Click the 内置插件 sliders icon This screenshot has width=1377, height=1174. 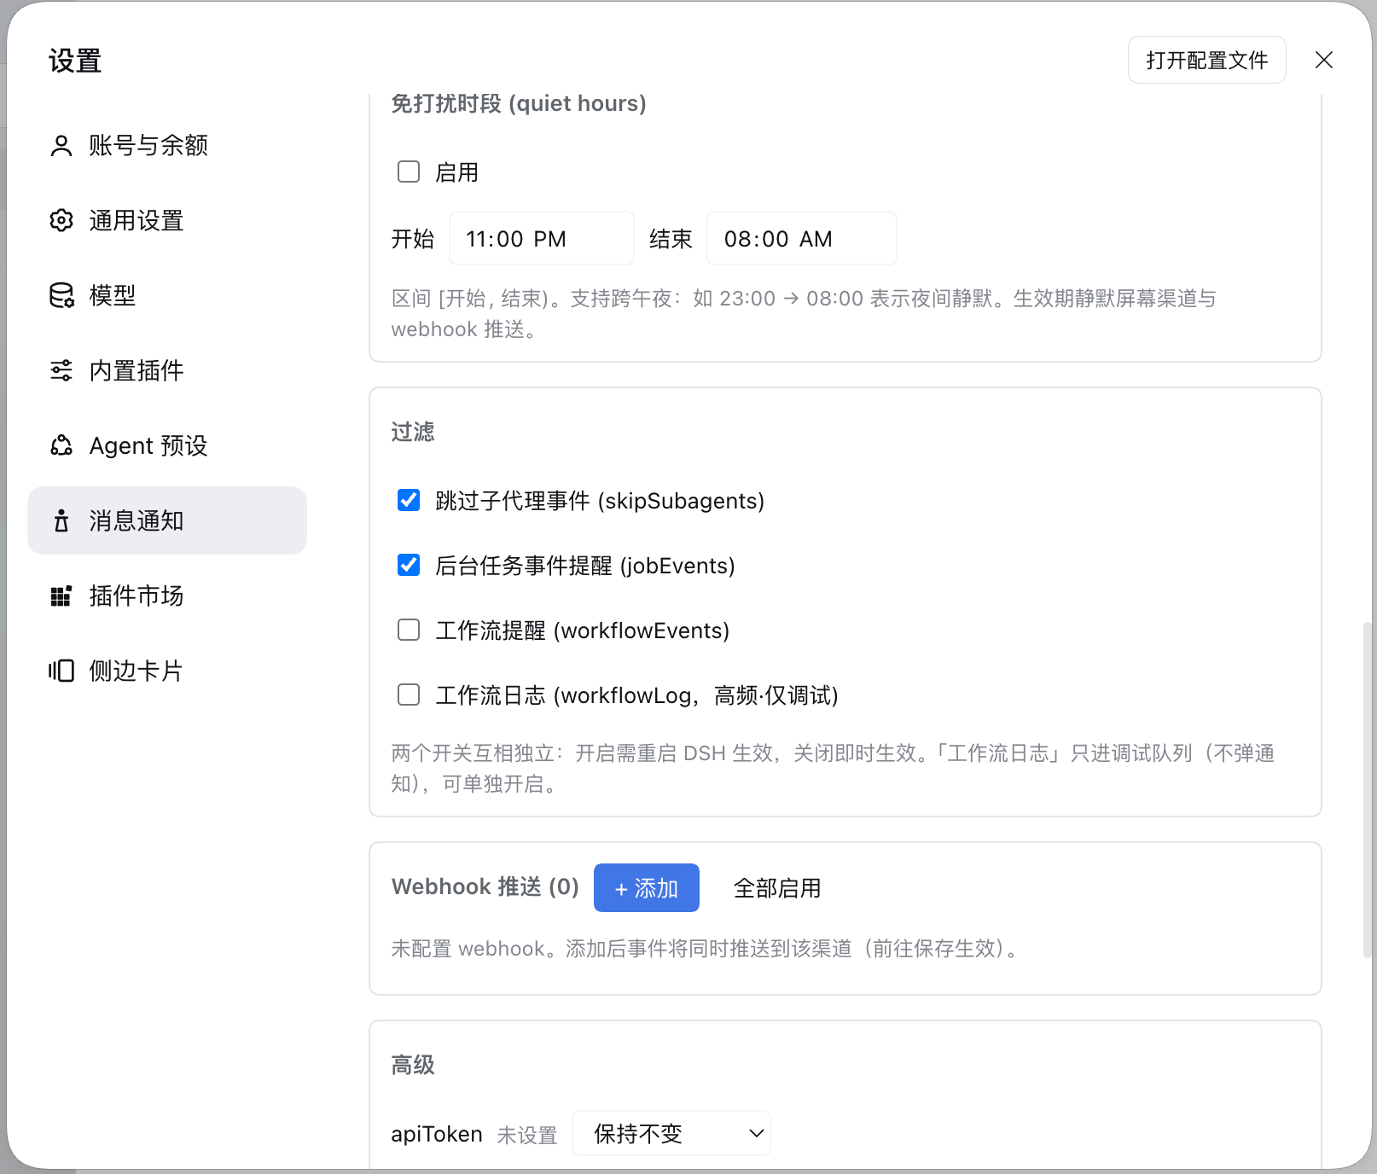[x=61, y=371]
